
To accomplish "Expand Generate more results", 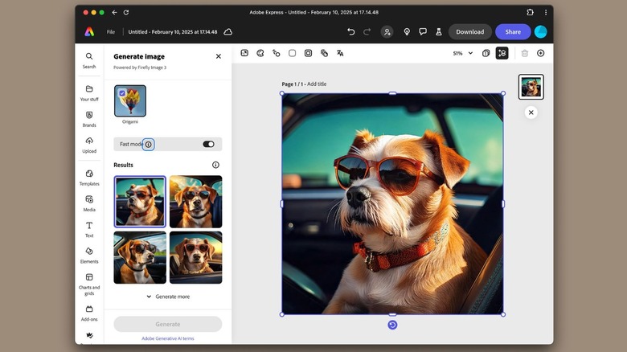I will (x=167, y=297).
